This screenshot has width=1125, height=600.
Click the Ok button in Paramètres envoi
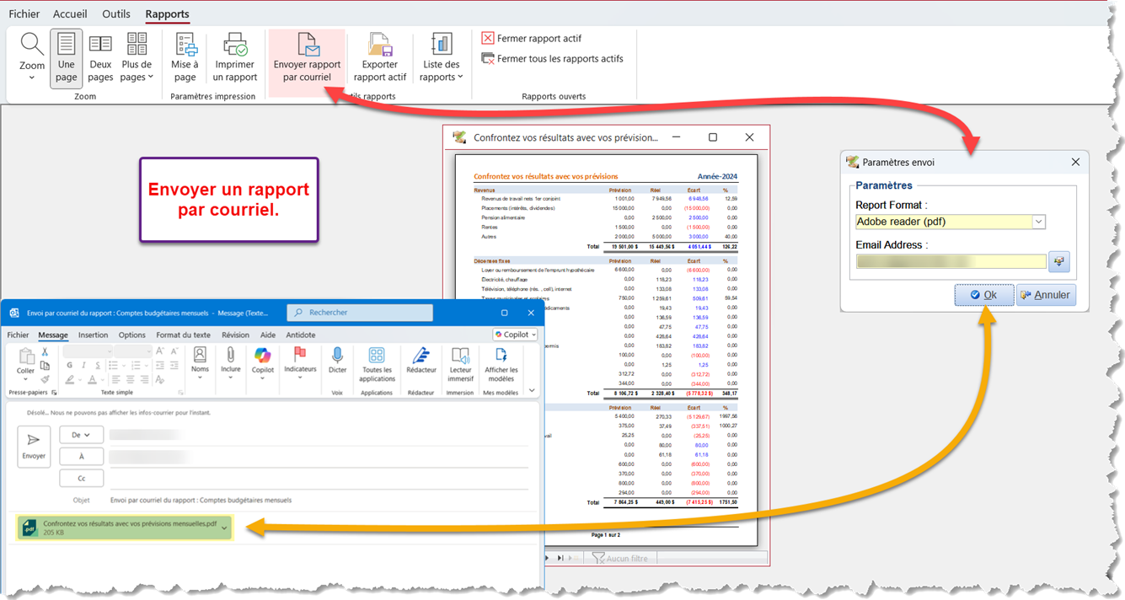[983, 295]
